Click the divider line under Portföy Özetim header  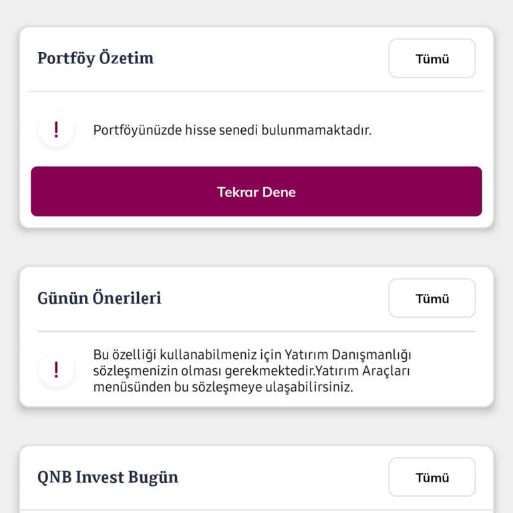click(256, 92)
